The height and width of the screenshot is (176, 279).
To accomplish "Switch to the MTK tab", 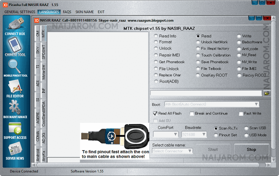I will click(43, 33).
